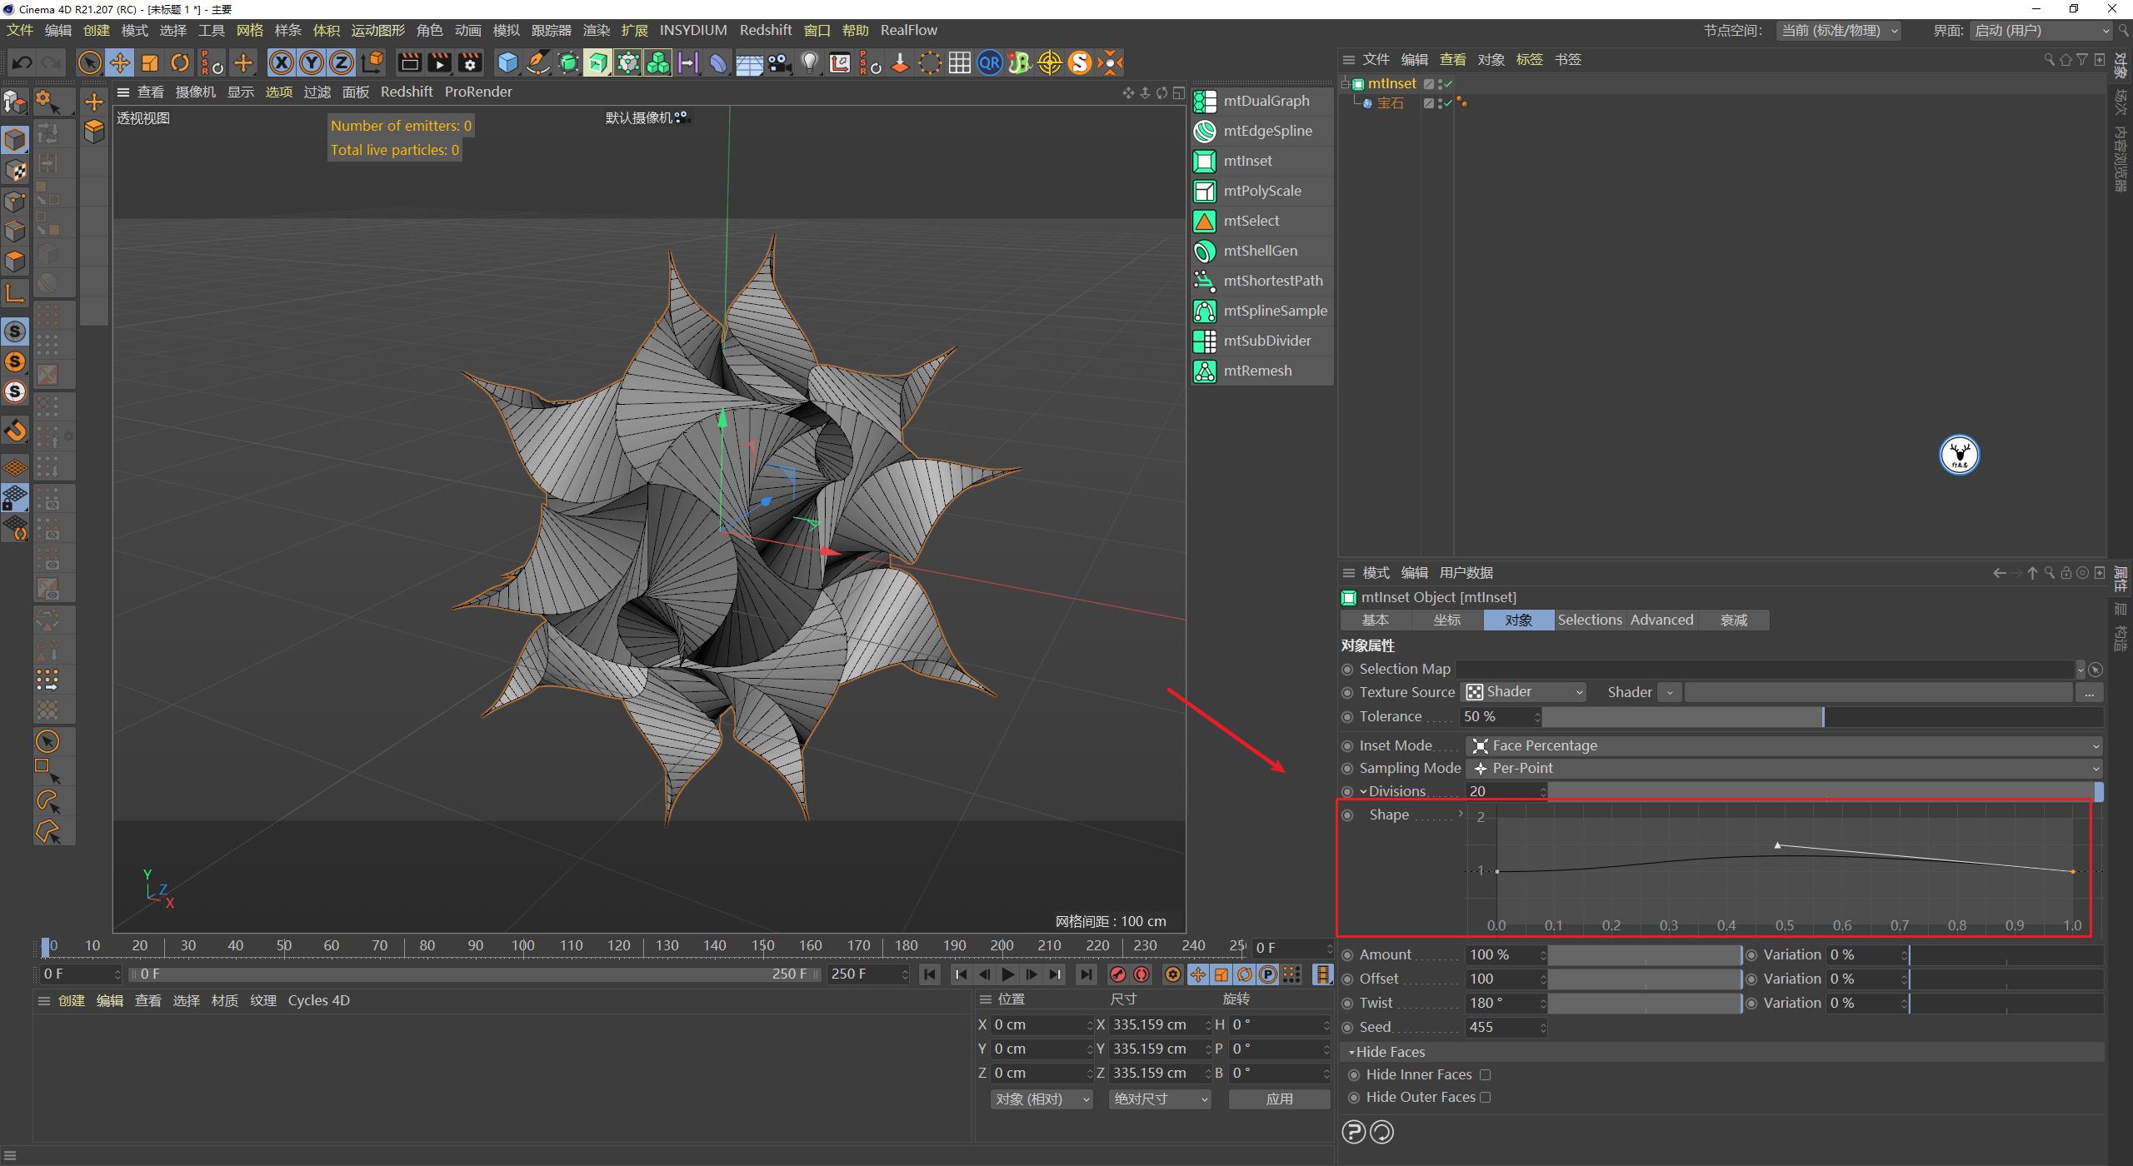Select the mtSubDivider tool
The width and height of the screenshot is (2133, 1166).
[x=1266, y=341]
